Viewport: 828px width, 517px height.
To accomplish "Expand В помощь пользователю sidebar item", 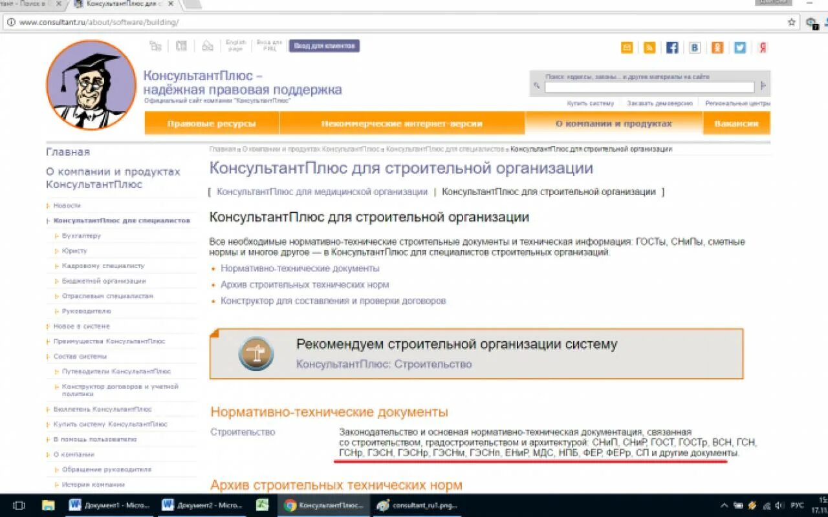I will tap(48, 439).
